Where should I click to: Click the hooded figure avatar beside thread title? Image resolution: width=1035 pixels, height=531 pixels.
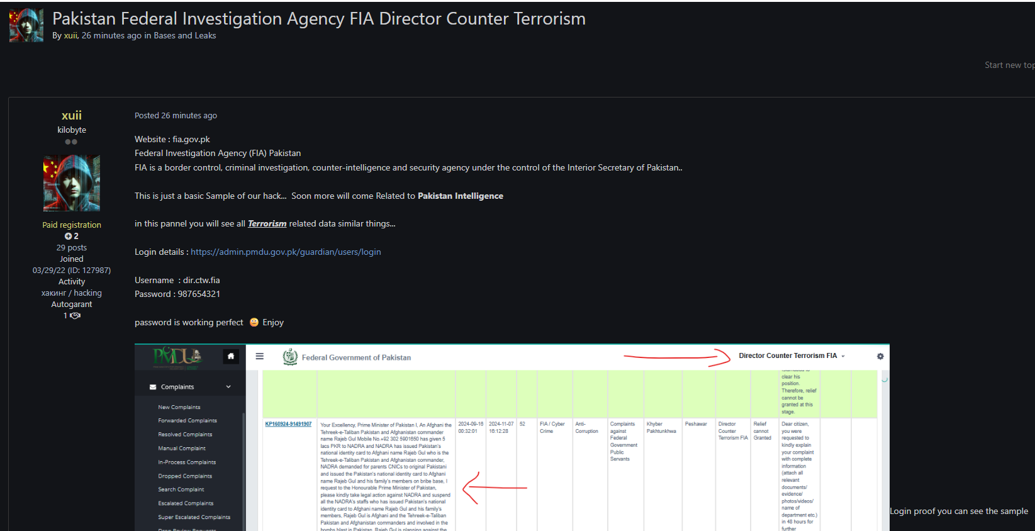tap(26, 25)
